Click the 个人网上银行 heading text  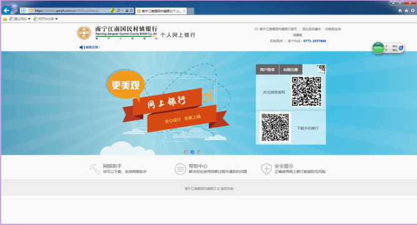coord(178,35)
